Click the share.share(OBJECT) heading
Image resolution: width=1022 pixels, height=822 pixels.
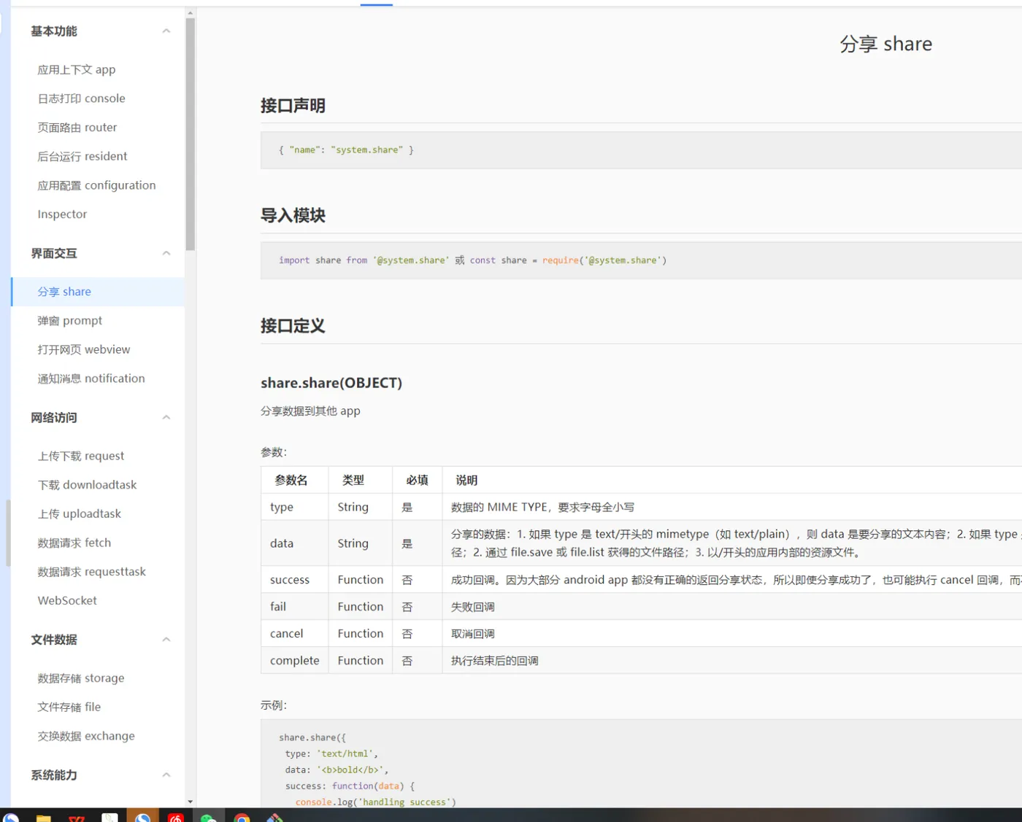tap(331, 383)
